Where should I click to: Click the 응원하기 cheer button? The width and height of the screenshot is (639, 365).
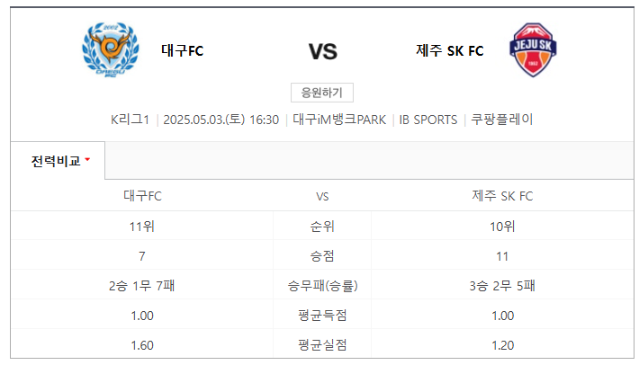pos(322,93)
